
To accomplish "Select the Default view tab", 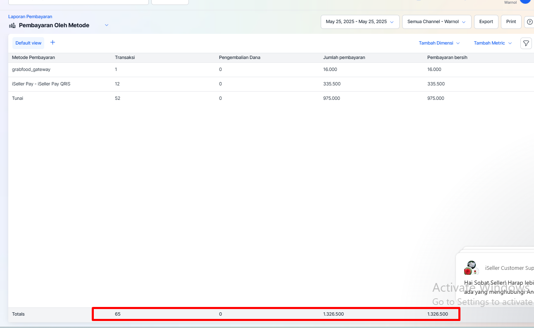I will coord(29,43).
